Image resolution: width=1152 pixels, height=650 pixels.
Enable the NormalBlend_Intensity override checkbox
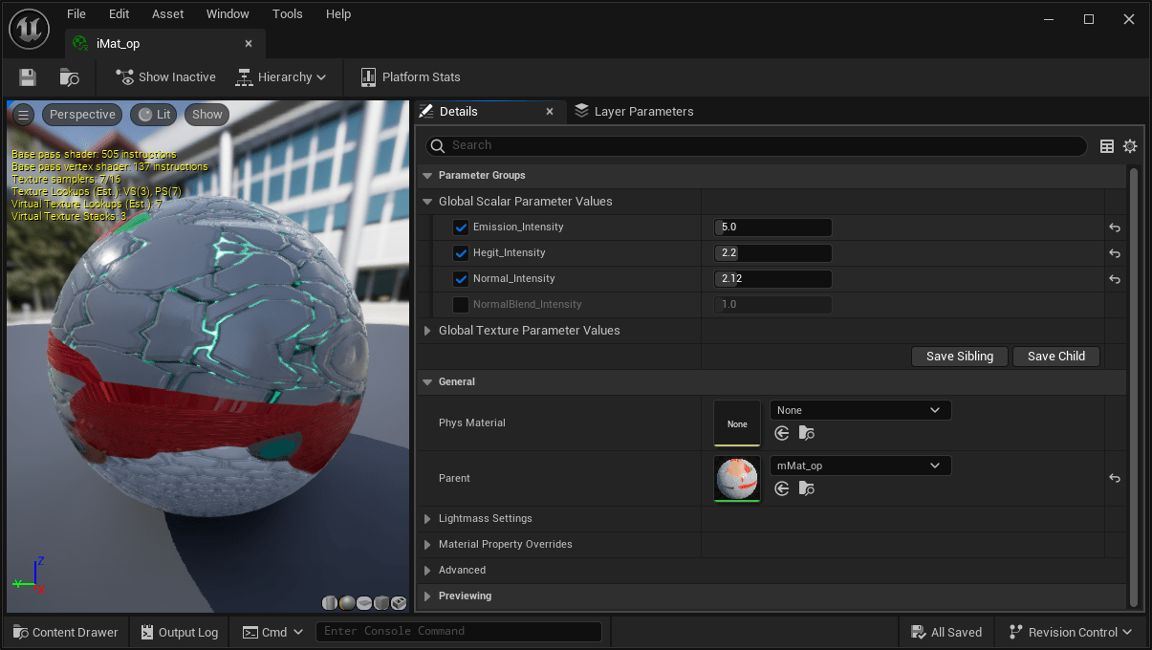pos(461,305)
